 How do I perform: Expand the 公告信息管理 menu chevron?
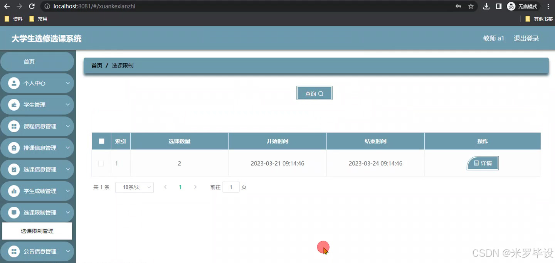tap(67, 251)
